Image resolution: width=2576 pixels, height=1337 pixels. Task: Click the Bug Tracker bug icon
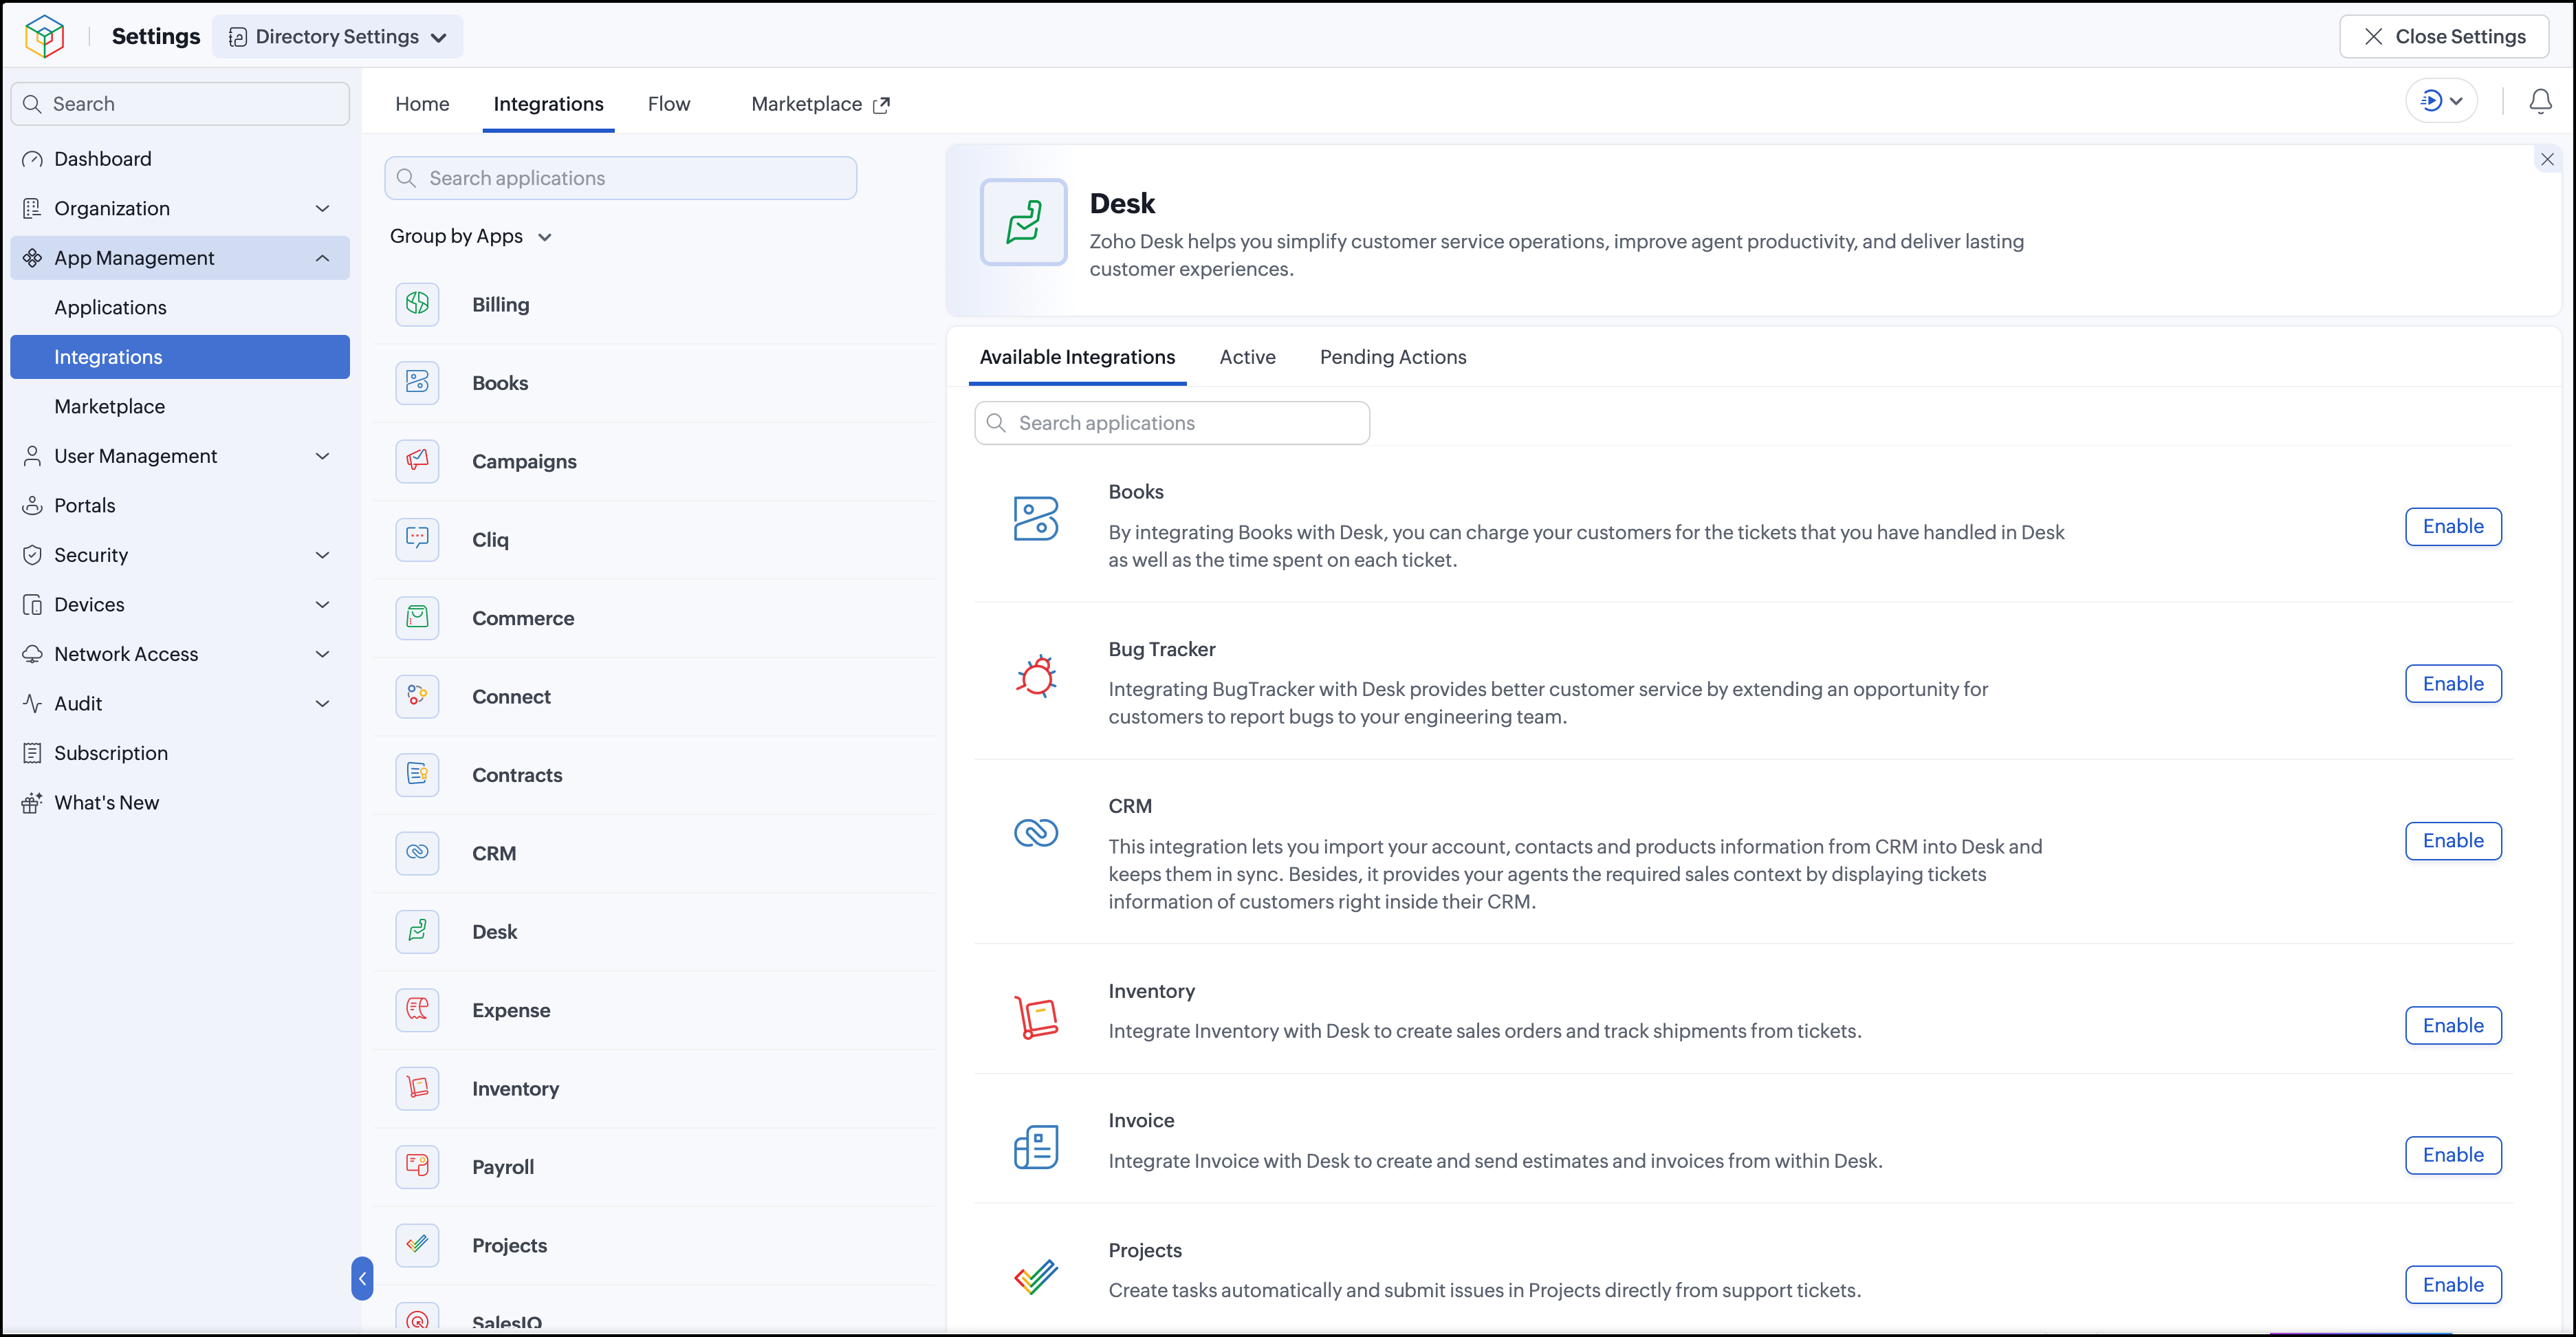(x=1036, y=677)
